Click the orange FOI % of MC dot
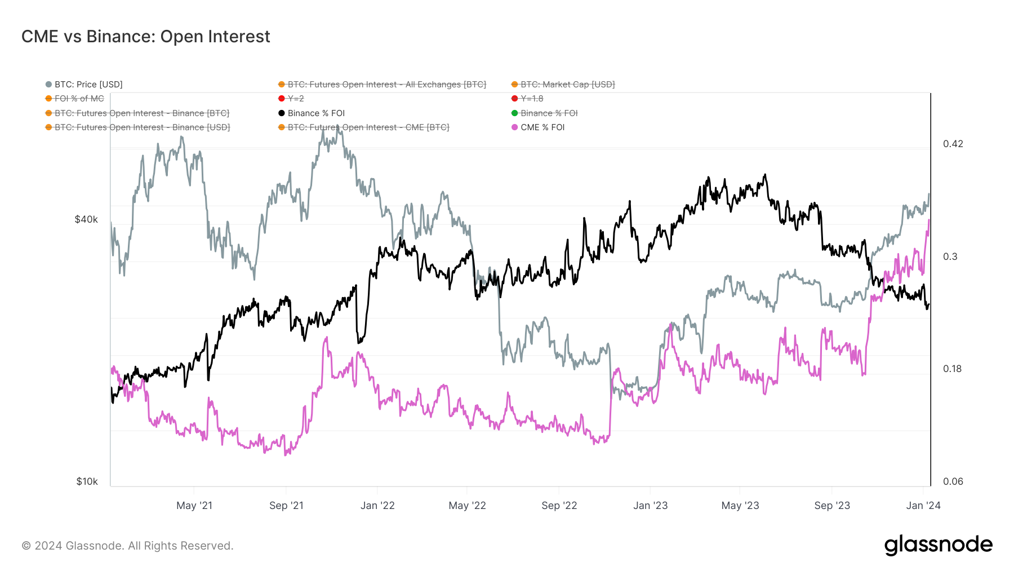 click(48, 99)
